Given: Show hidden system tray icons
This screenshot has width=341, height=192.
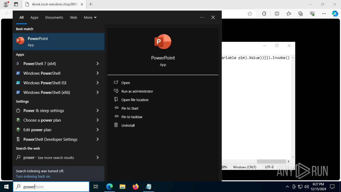Looking at the screenshot, I should (x=287, y=187).
